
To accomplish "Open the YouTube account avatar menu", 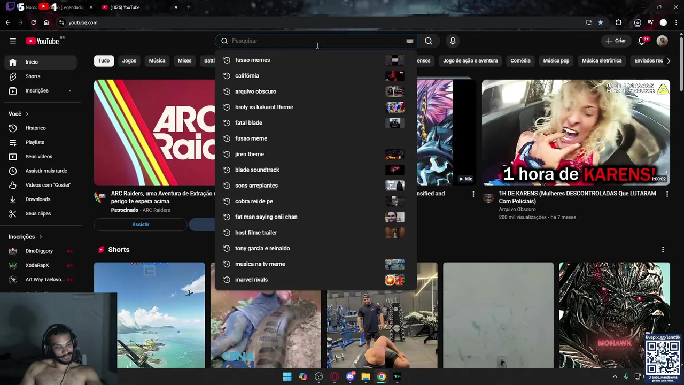I will coord(662,41).
